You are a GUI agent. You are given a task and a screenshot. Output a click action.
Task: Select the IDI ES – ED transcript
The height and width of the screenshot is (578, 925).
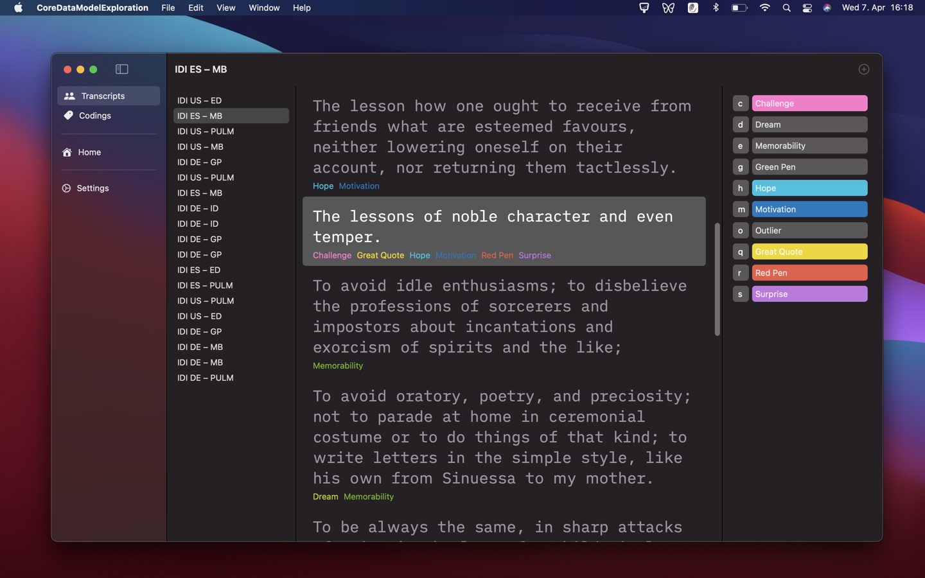(231, 270)
